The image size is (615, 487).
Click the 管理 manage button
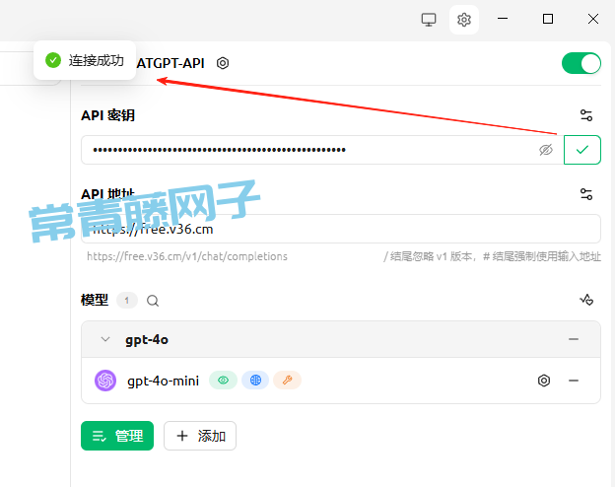click(117, 436)
